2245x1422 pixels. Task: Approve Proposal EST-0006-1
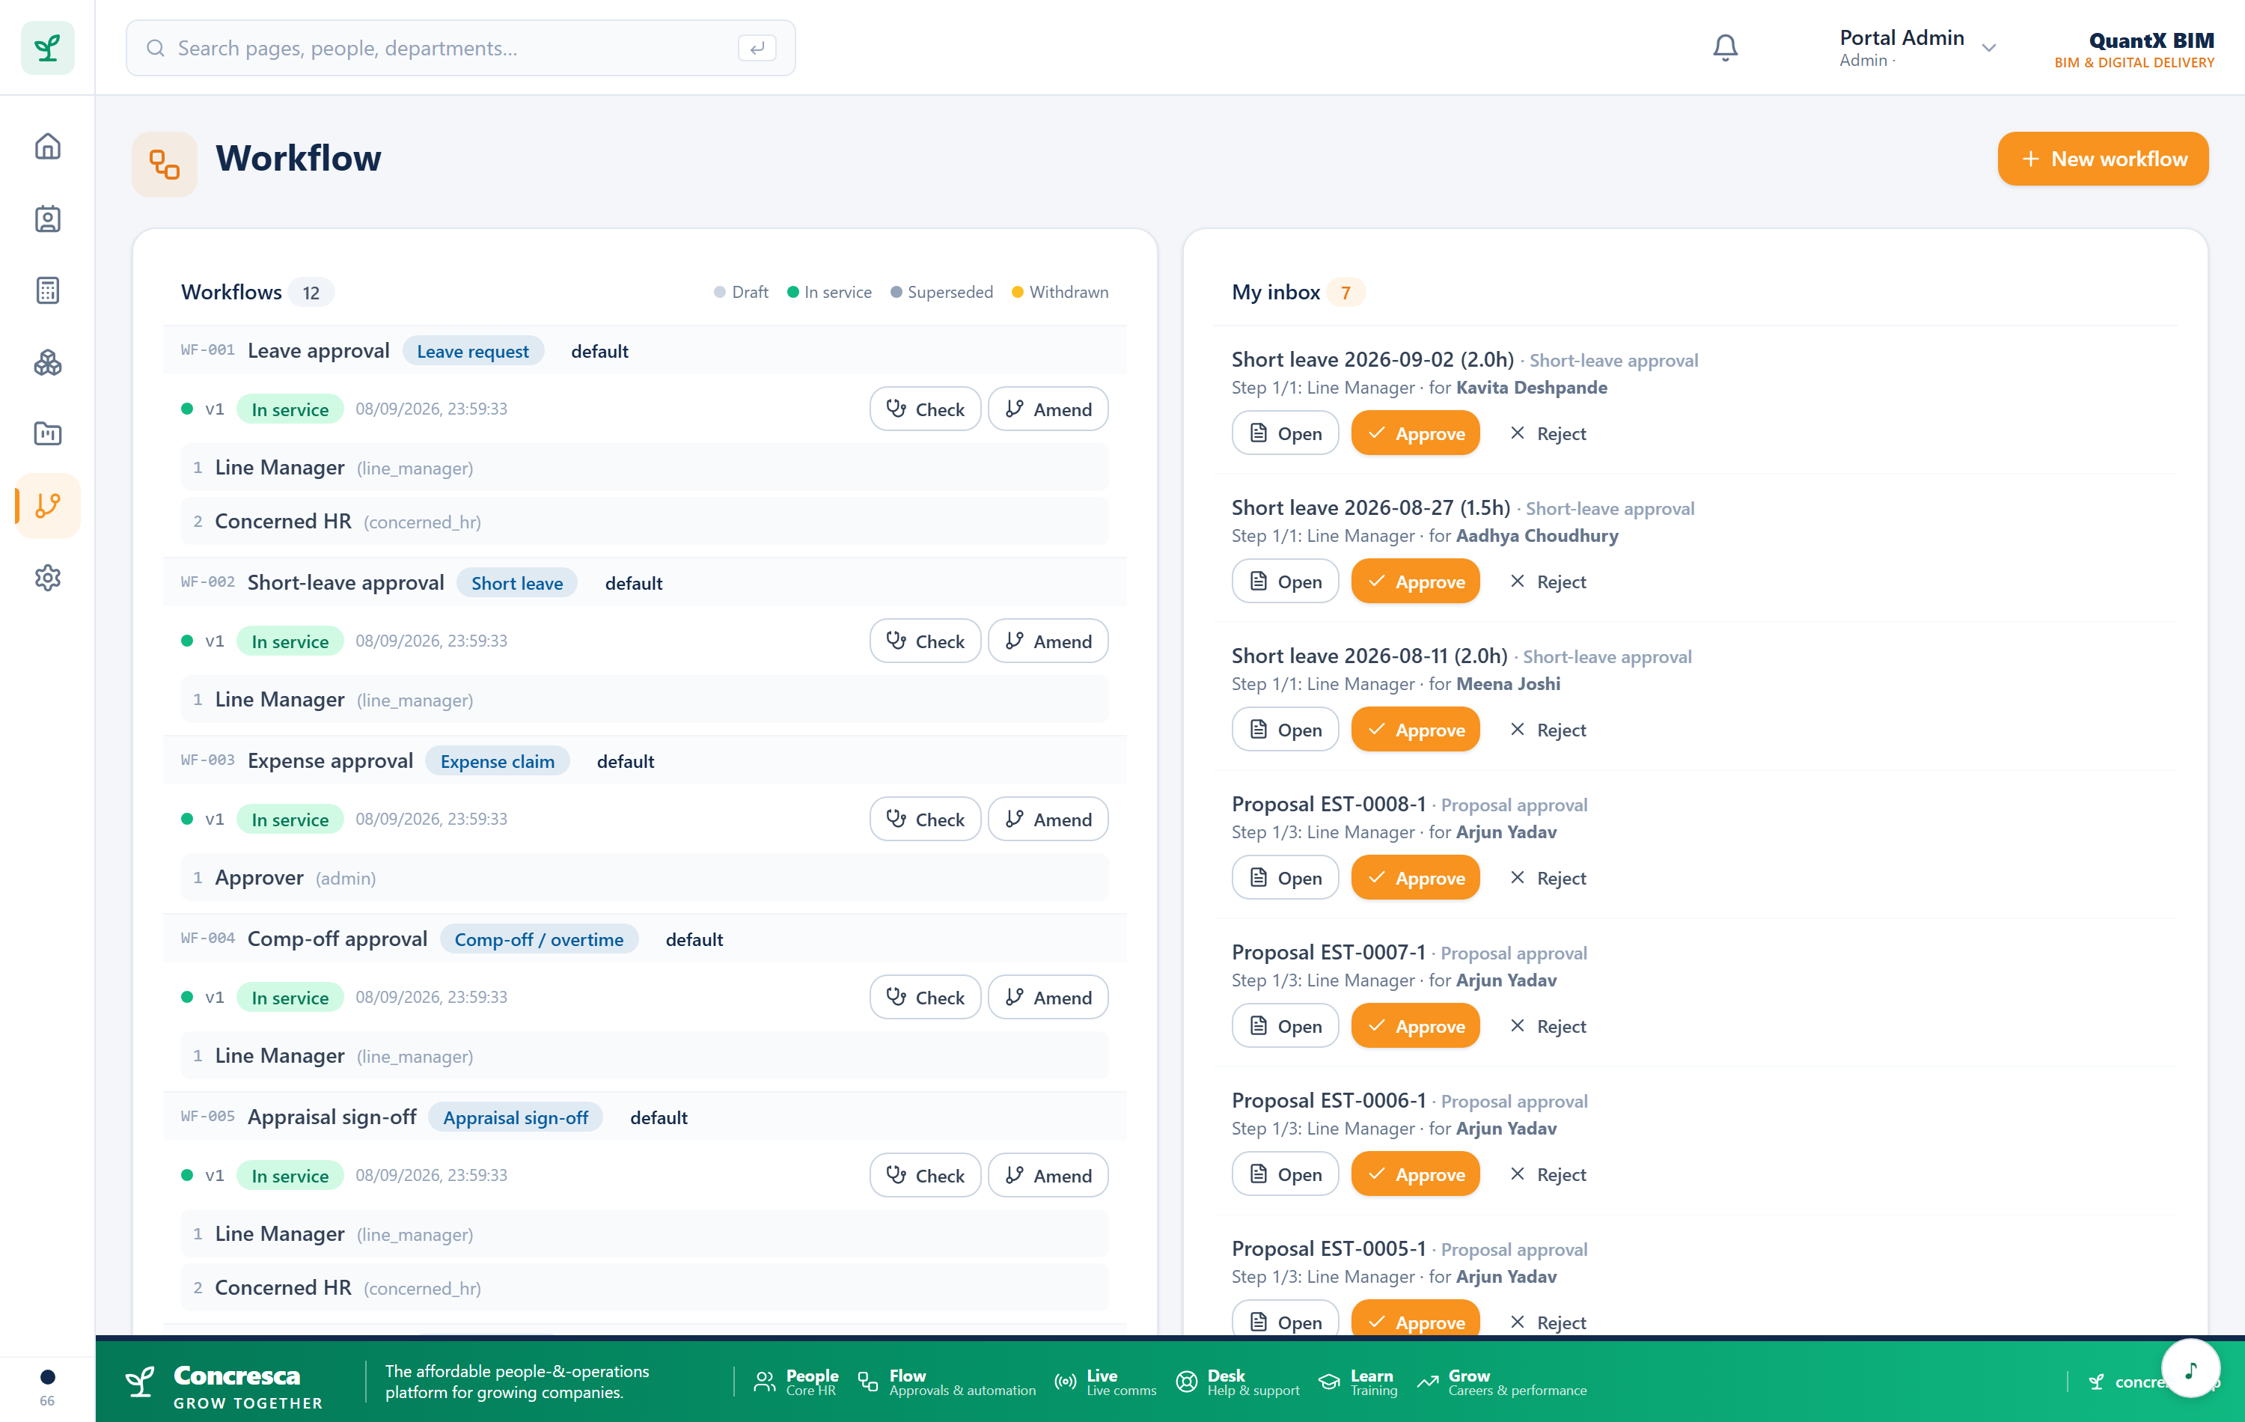[1415, 1174]
